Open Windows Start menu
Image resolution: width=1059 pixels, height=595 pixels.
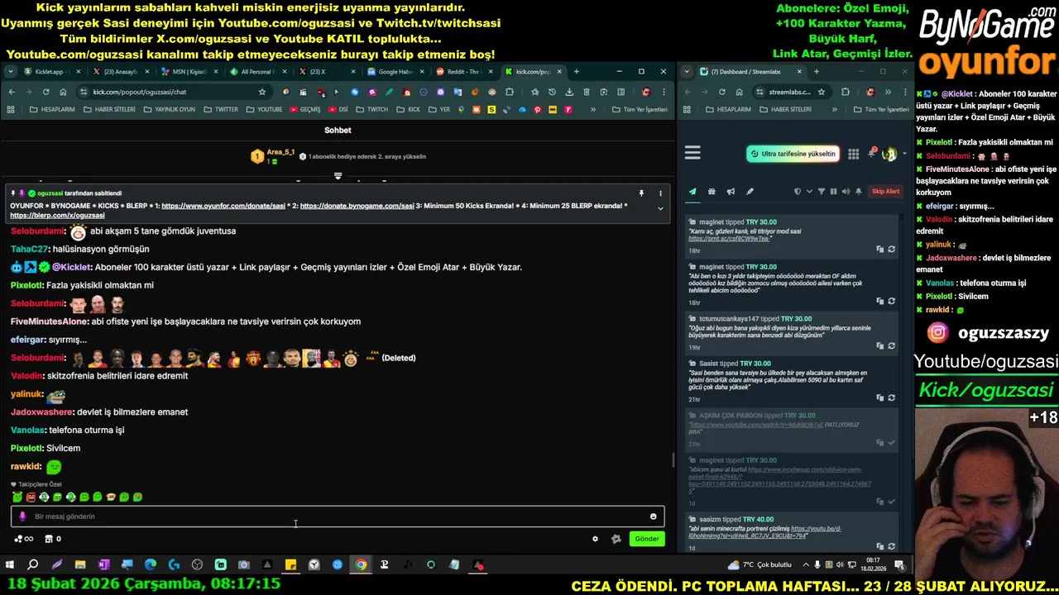point(9,565)
